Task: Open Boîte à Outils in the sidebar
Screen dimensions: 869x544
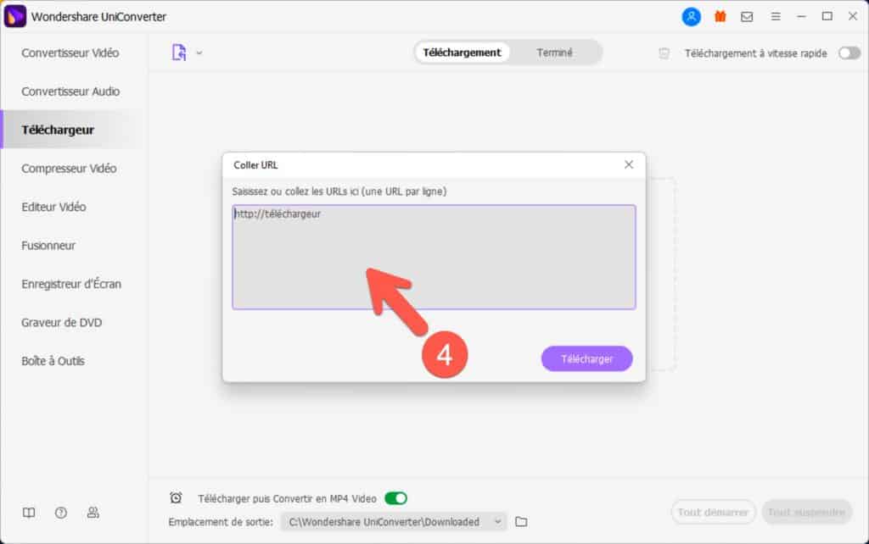Action: (x=53, y=361)
